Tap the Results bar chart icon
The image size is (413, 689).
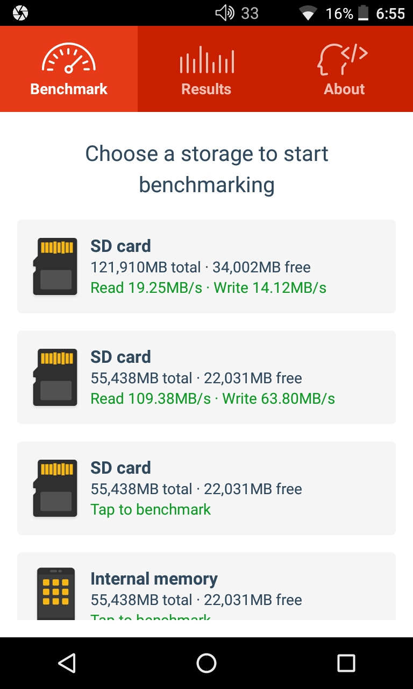pyautogui.click(x=206, y=60)
